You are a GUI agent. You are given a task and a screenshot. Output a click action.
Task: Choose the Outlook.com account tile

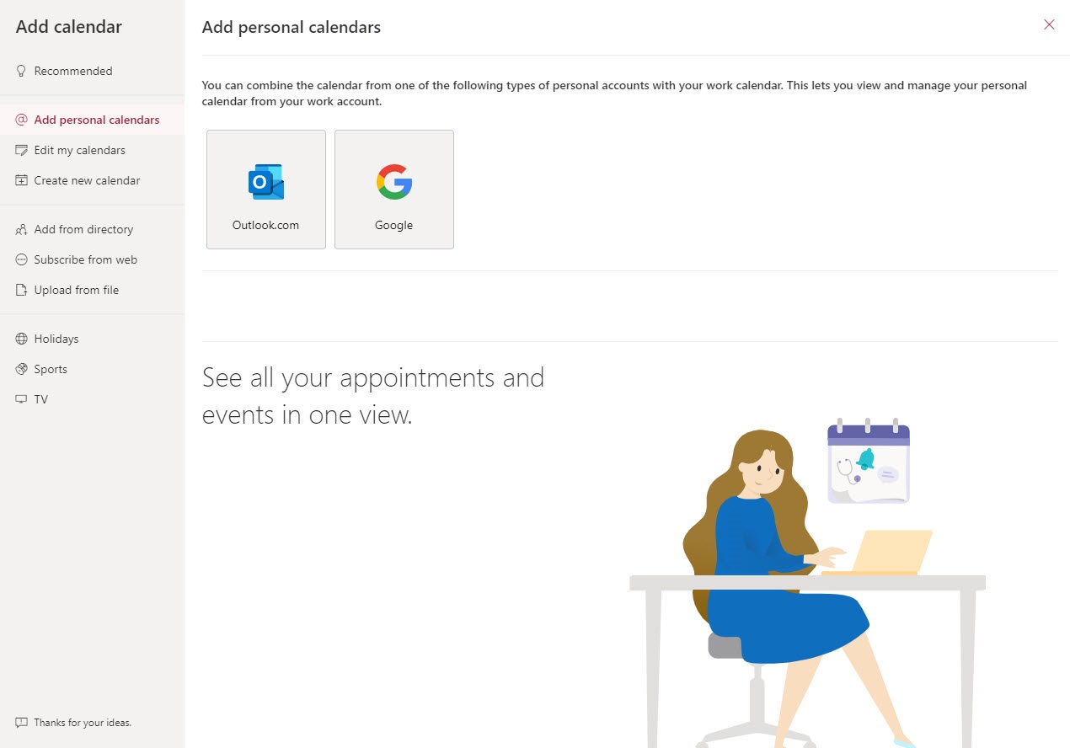tap(266, 190)
